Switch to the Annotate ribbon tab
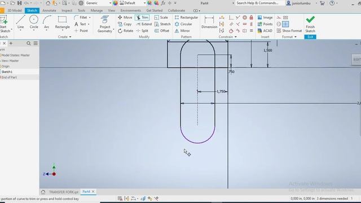361x203 pixels. click(49, 11)
